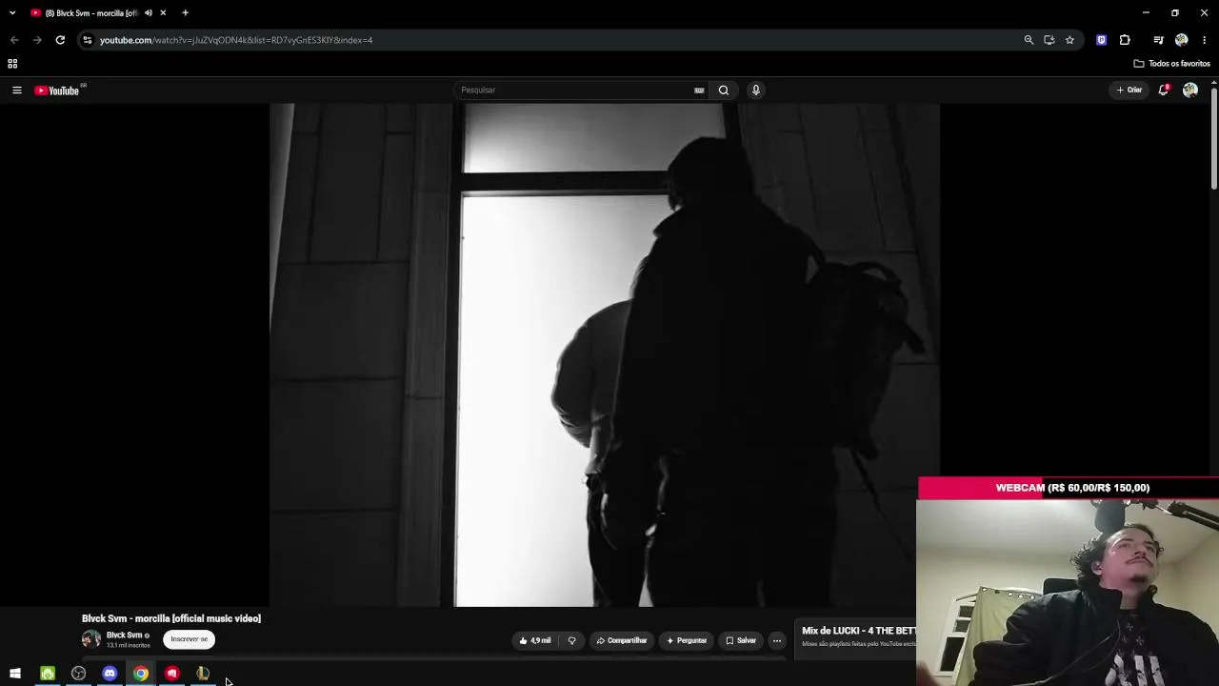Open the Chrome extensions puzzle menu
Image resolution: width=1219 pixels, height=686 pixels.
tap(1125, 40)
